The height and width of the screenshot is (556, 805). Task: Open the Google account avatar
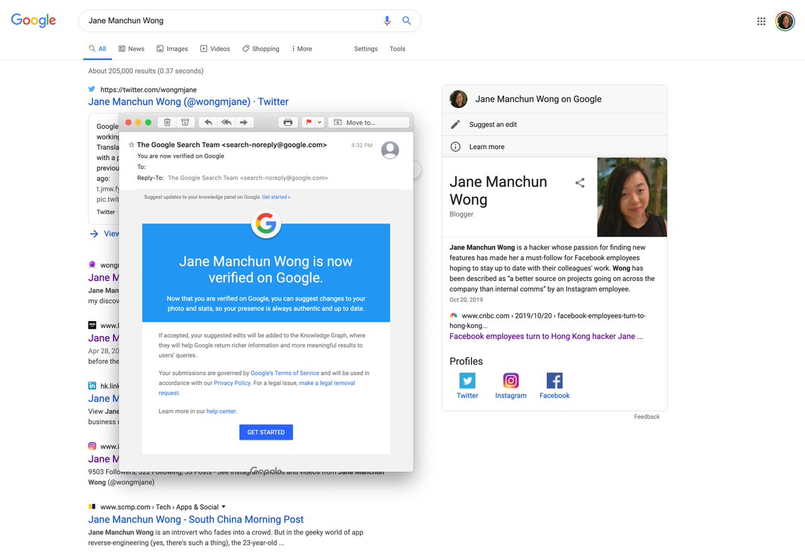tap(785, 21)
